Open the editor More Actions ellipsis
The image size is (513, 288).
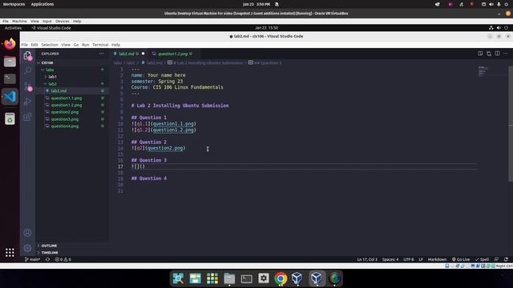point(506,54)
